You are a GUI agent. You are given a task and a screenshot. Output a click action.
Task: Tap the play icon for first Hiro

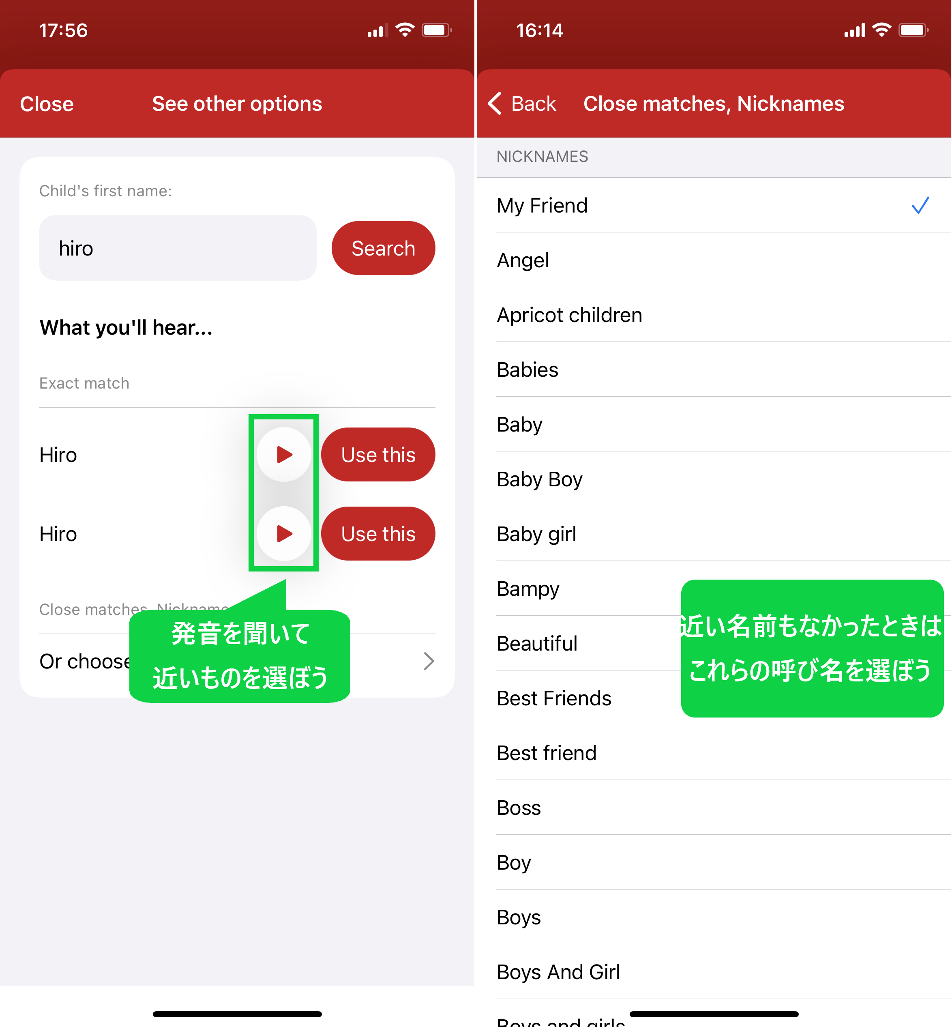[284, 453]
